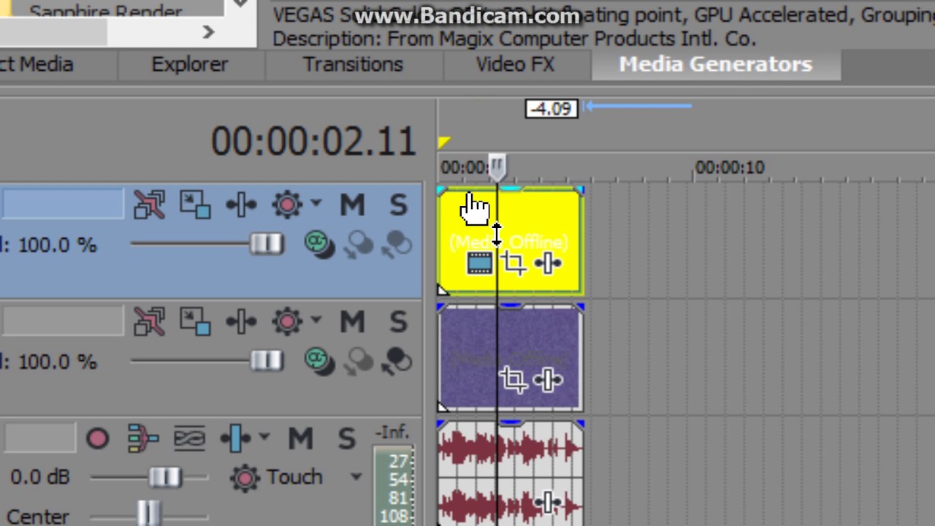This screenshot has height=526, width=935.
Task: Mute the audio track
Action: coord(299,438)
